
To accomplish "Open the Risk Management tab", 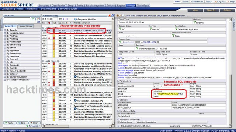I will [95, 5].
